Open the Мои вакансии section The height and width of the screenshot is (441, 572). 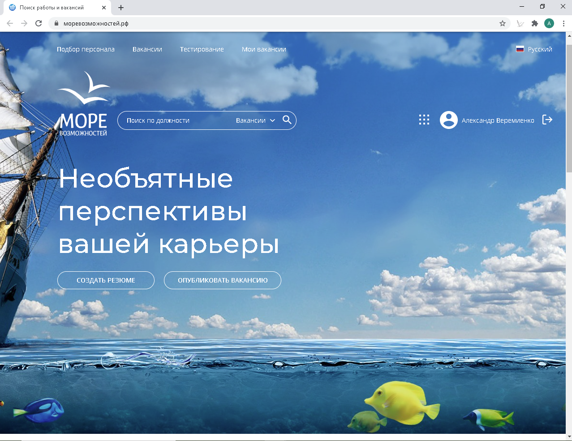coord(264,49)
